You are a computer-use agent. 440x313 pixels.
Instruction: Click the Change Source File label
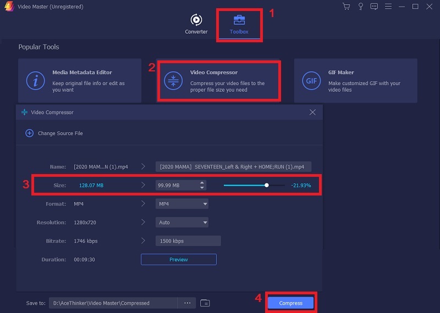[x=61, y=133]
